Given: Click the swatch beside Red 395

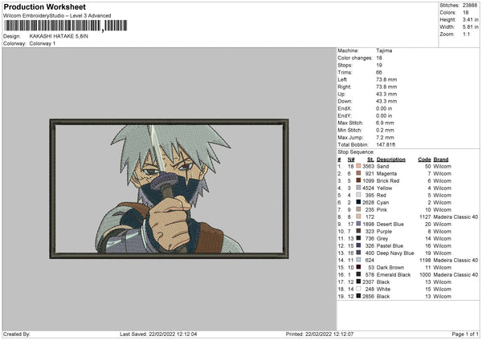Looking at the screenshot, I should tap(358, 195).
